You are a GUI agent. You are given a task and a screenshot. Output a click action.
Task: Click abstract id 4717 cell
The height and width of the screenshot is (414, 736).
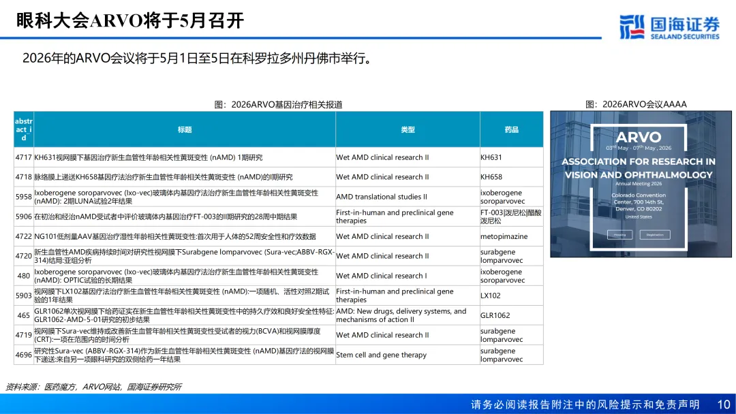(x=24, y=157)
